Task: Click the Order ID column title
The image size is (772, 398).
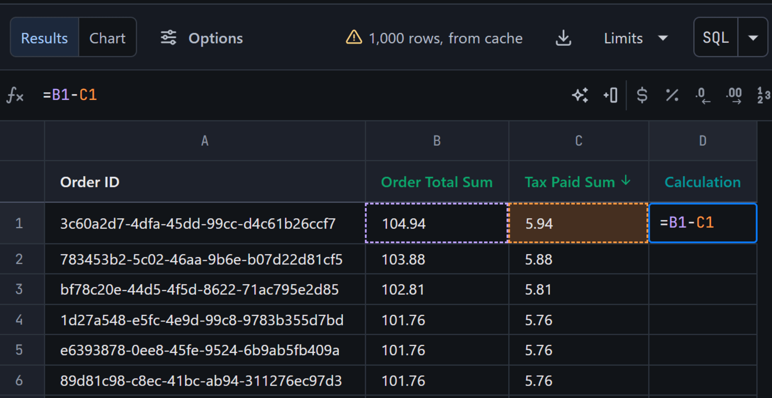Action: click(90, 182)
